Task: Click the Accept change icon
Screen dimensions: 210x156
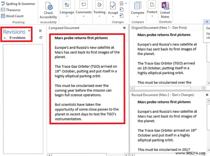Action: 113,6
